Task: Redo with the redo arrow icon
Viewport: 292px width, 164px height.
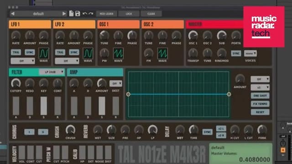Action: [91, 14]
